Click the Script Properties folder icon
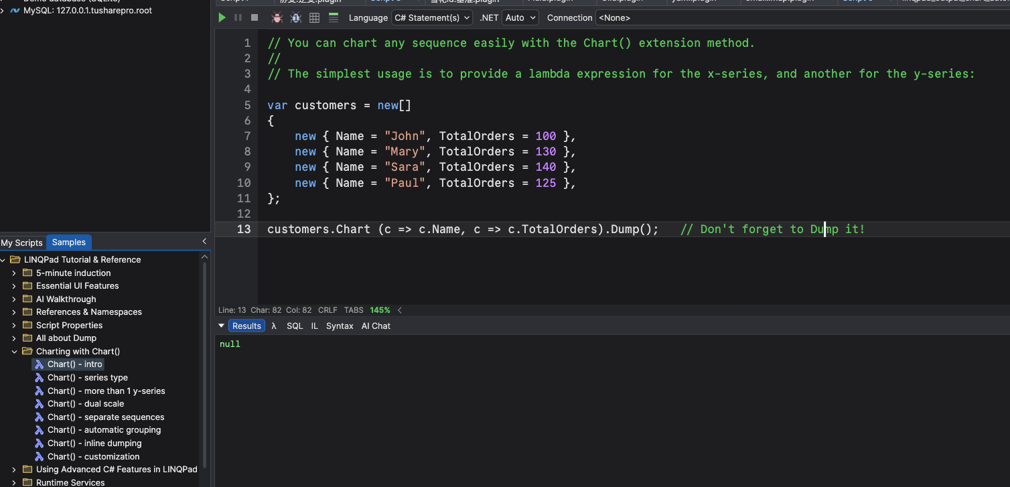Image resolution: width=1010 pixels, height=487 pixels. click(x=27, y=325)
